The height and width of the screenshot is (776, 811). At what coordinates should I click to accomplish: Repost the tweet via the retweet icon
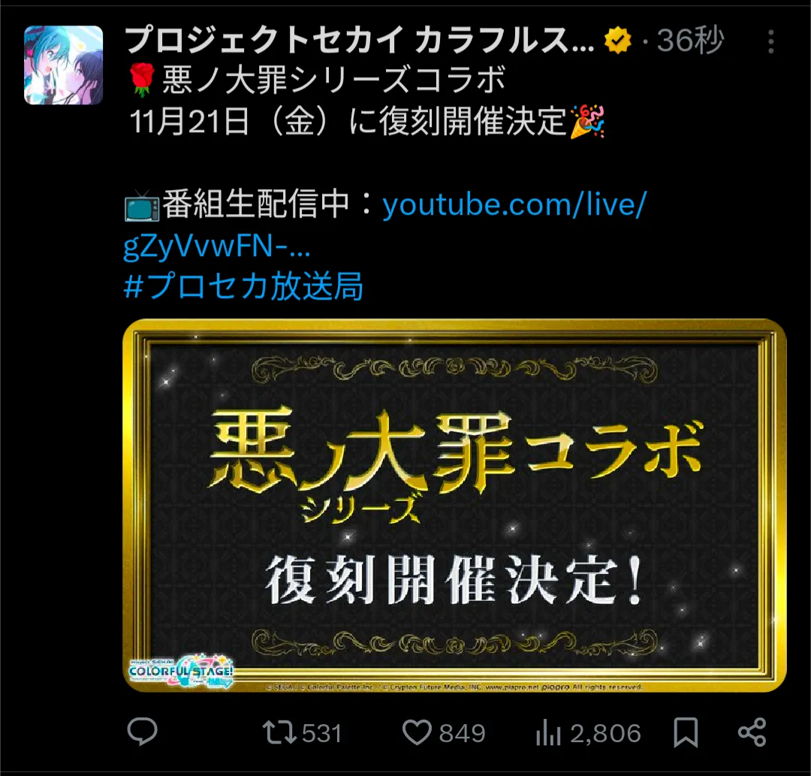279,732
